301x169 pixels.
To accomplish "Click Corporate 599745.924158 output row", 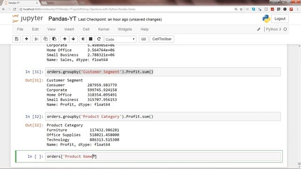I will [81, 90].
